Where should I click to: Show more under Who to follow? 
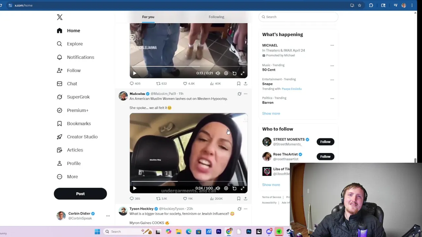271,185
